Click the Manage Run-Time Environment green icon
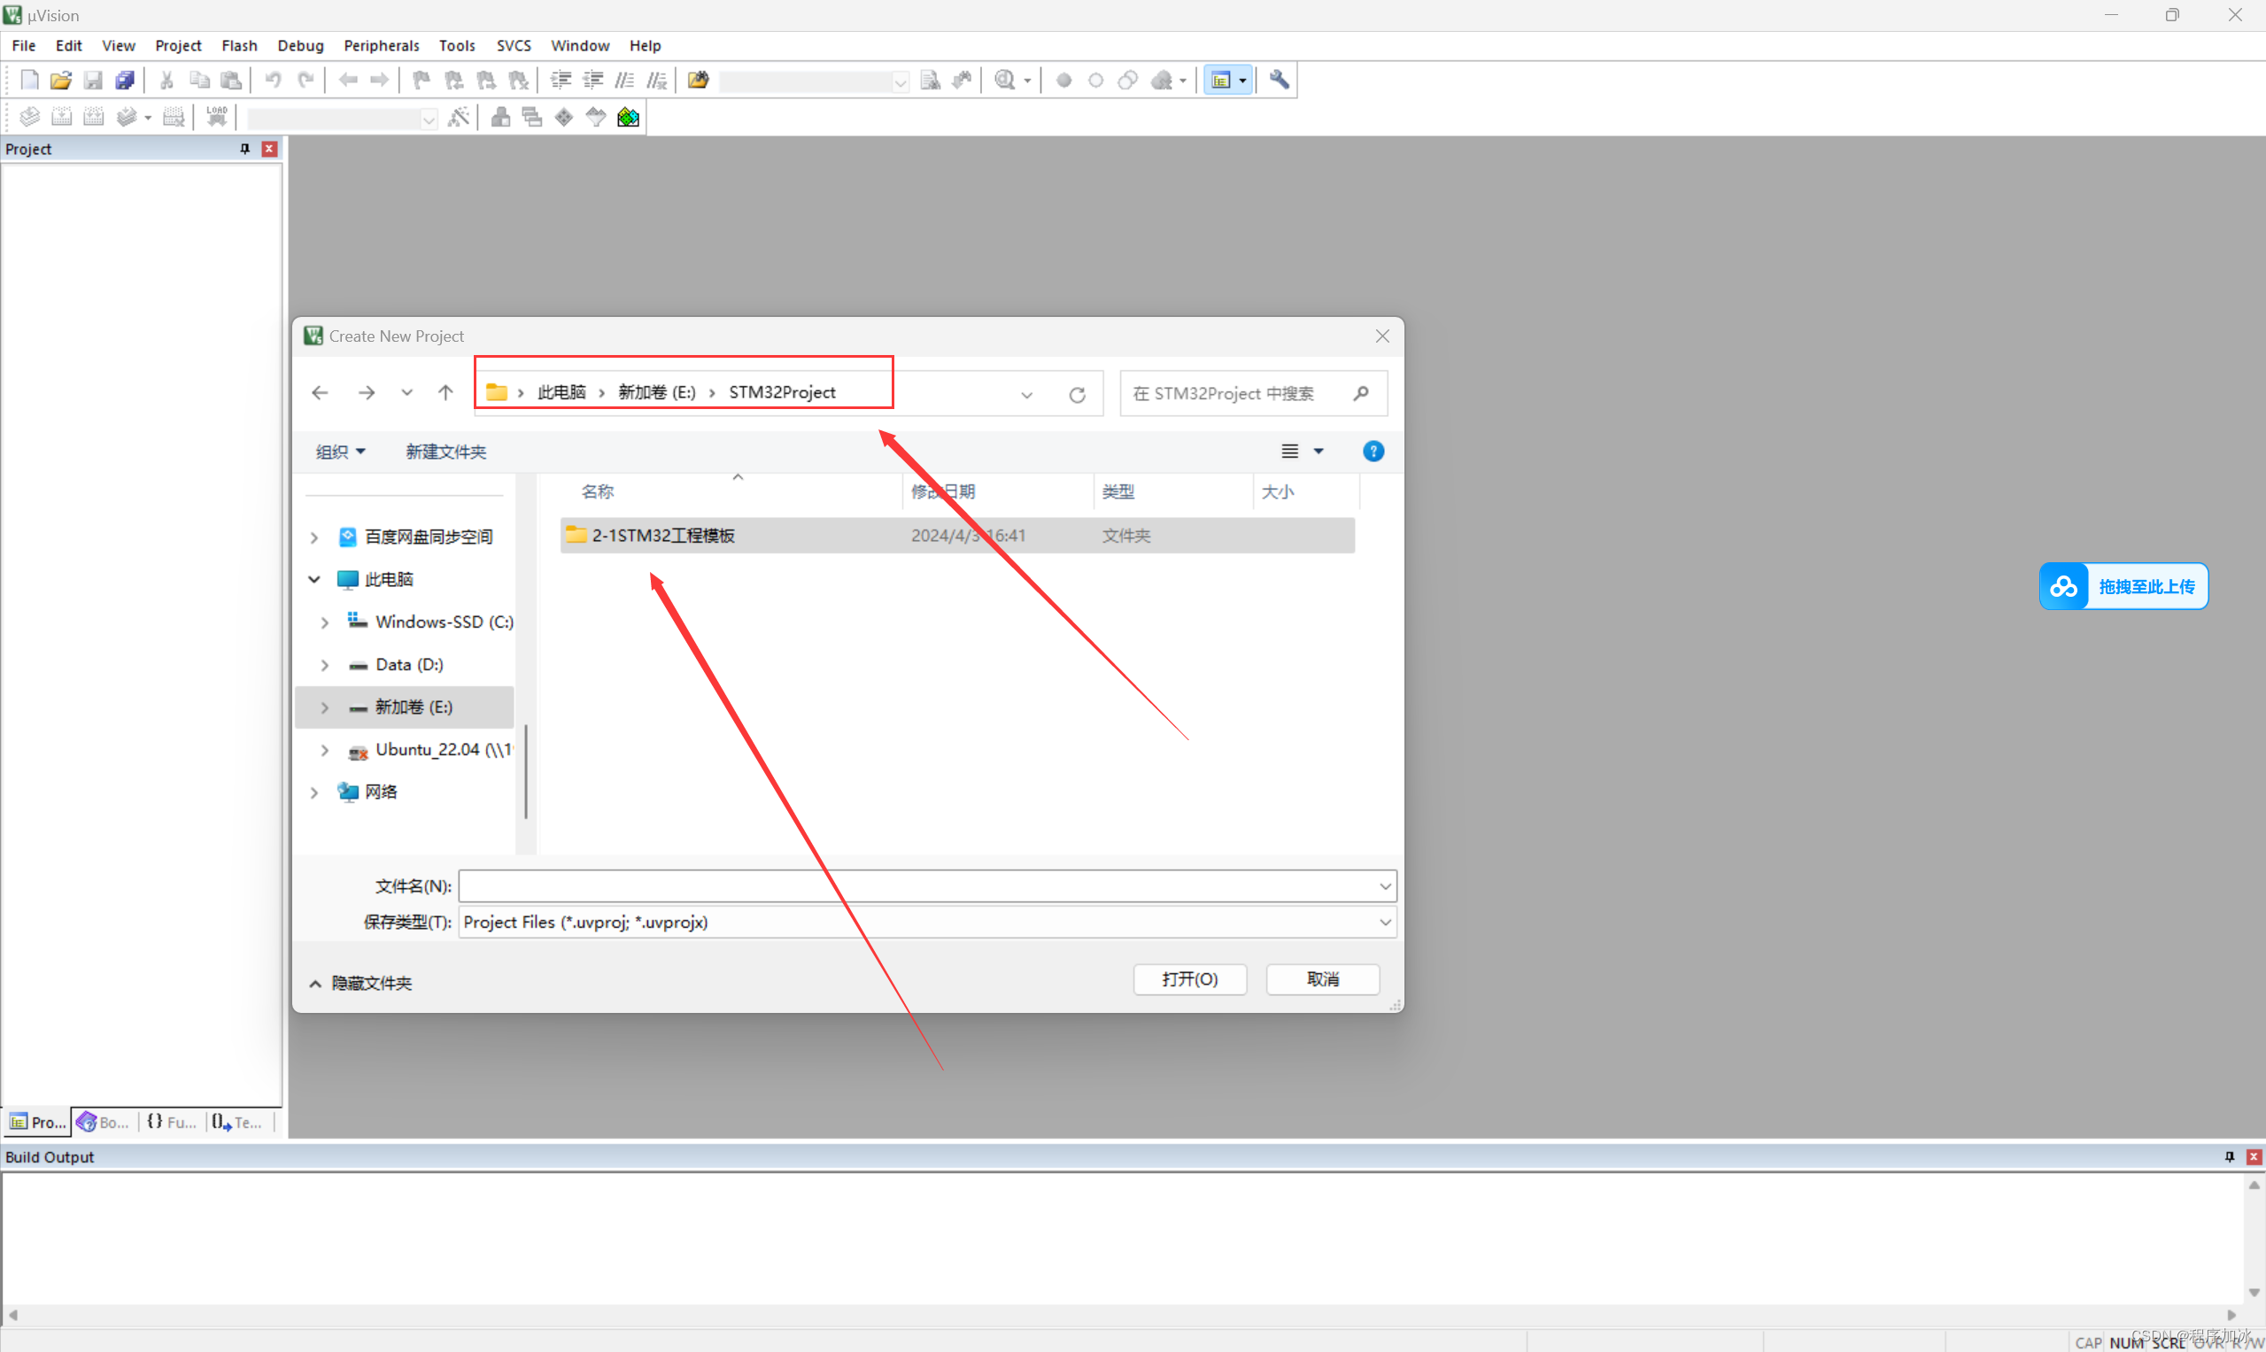2266x1352 pixels. click(628, 118)
